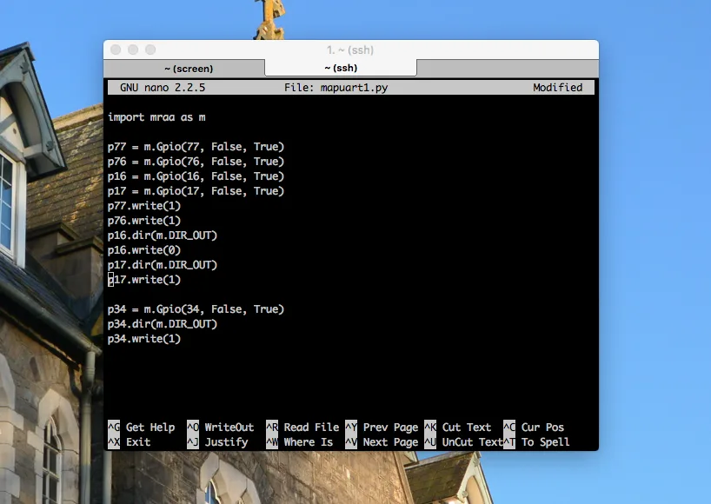Choose the Read File shortcut
Image resolution: width=711 pixels, height=504 pixels.
(309, 428)
